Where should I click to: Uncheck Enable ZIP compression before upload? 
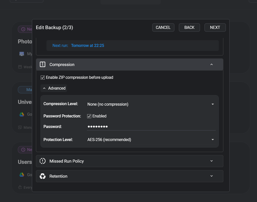coord(43,78)
